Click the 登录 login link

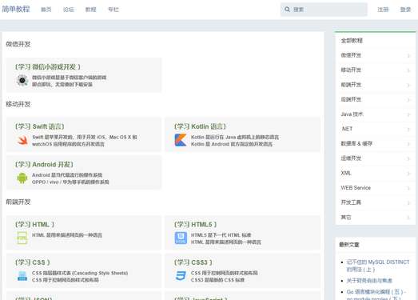pyautogui.click(x=405, y=10)
